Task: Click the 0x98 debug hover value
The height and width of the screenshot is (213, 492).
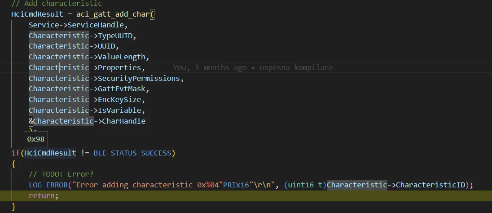Action: (x=36, y=139)
